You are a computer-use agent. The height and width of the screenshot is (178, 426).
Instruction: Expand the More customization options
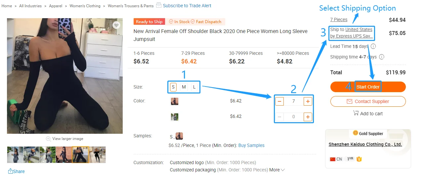(277, 170)
